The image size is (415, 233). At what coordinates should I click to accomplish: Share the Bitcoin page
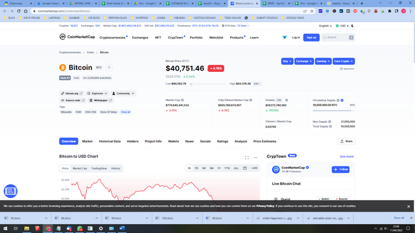(x=346, y=141)
